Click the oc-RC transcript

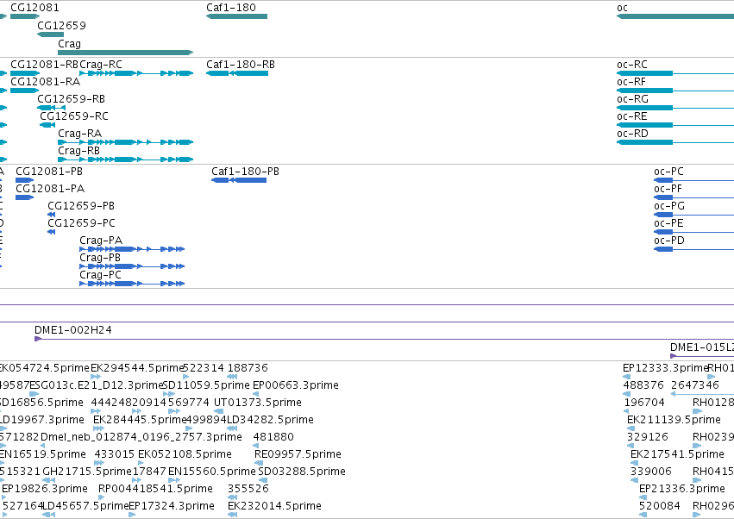(x=675, y=73)
